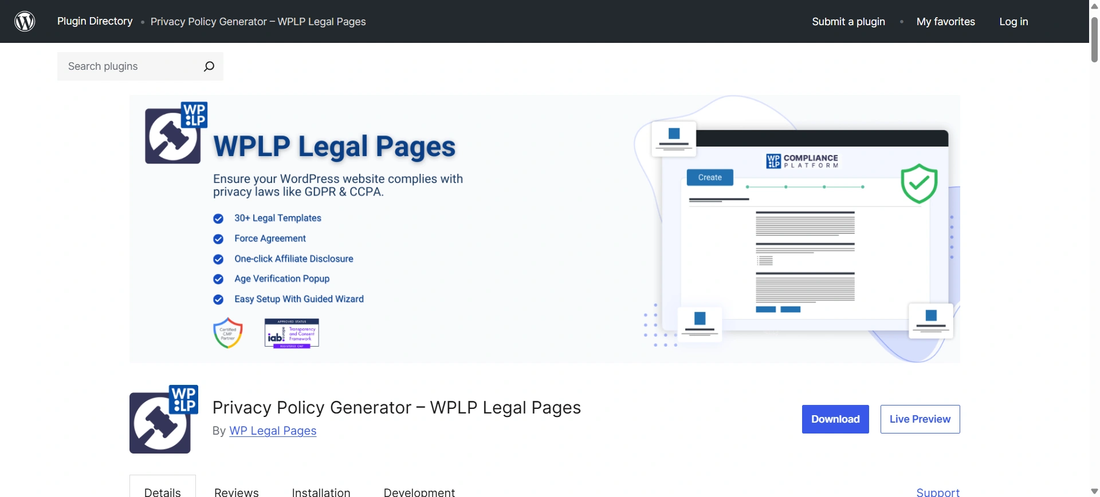Click the Live Preview button
Viewport: 1100px width, 497px height.
coord(920,419)
